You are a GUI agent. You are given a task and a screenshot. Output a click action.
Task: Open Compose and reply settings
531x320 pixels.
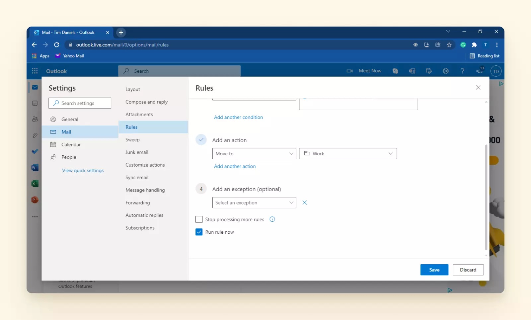point(153,102)
